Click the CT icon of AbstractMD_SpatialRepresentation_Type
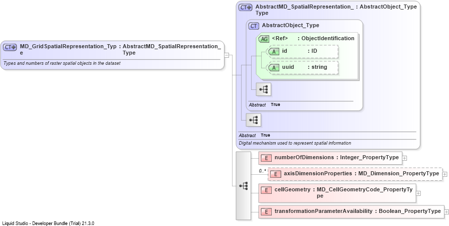 246,8
